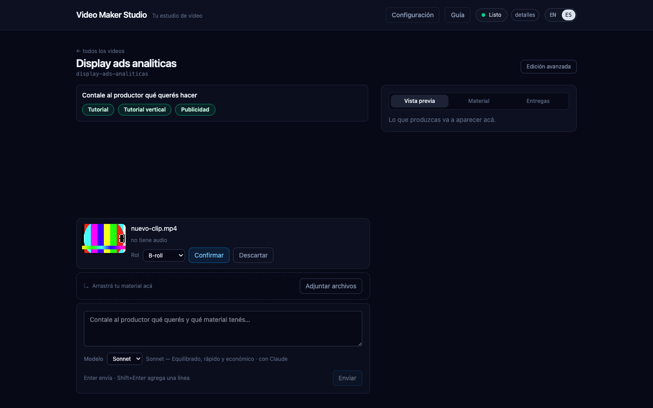Click the 'Arrastrá tu material acá' drop hint

[x=122, y=286]
